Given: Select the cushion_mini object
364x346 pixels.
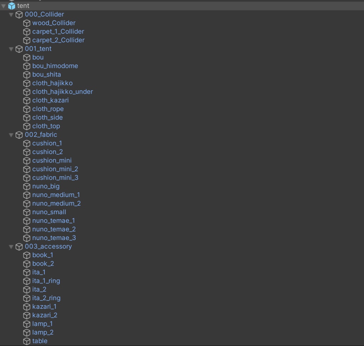Looking at the screenshot, I should (52, 160).
